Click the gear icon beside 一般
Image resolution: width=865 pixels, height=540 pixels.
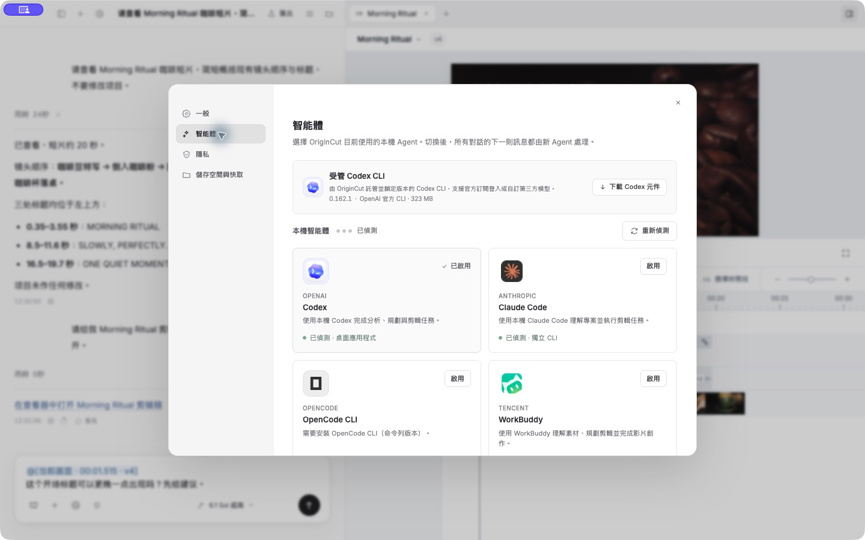(186, 113)
